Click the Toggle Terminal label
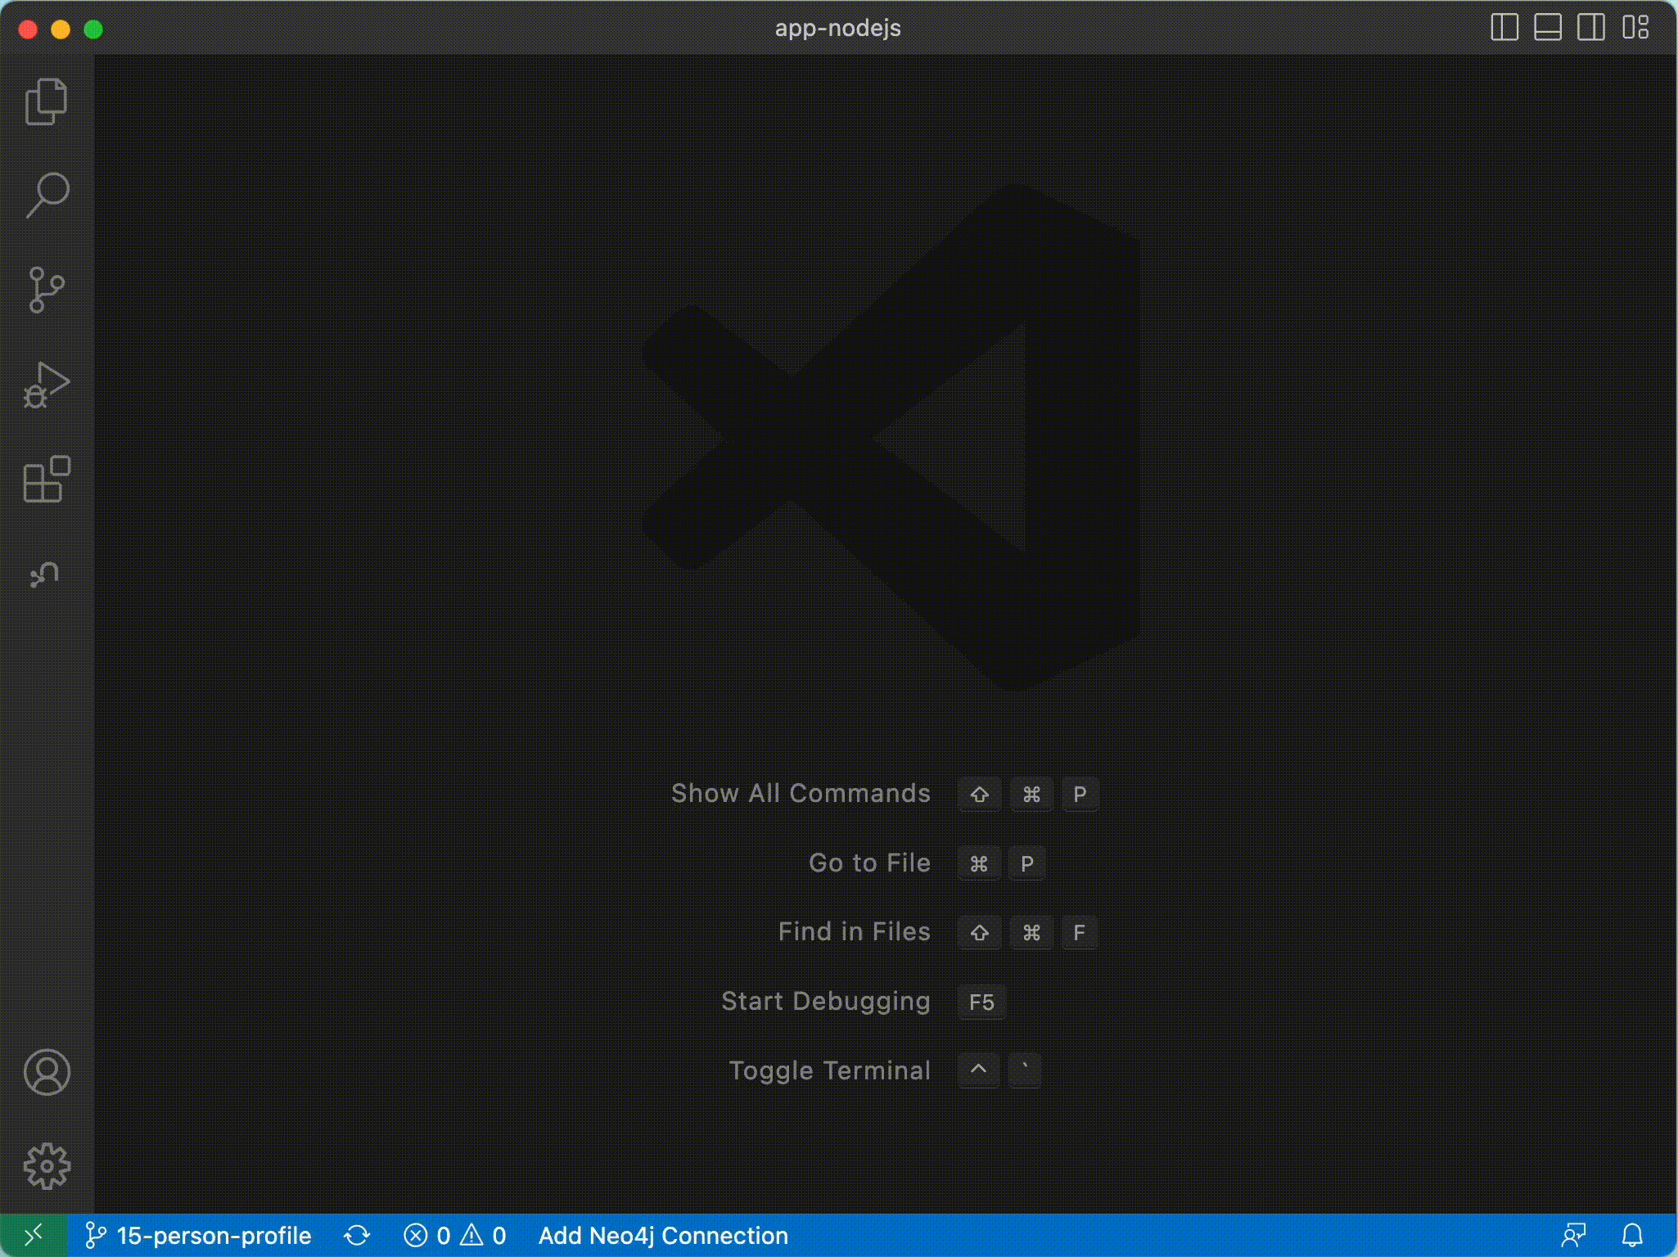The width and height of the screenshot is (1678, 1257). [x=829, y=1070]
